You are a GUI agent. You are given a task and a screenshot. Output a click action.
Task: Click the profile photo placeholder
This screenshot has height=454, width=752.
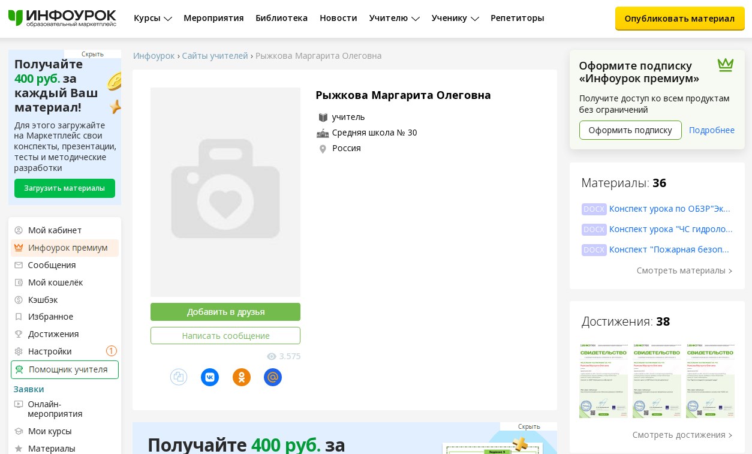point(225,192)
